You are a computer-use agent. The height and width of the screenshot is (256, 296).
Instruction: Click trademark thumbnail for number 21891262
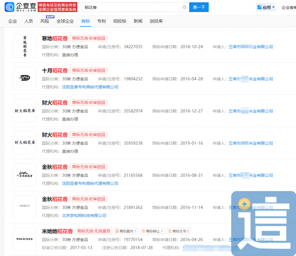point(25,207)
